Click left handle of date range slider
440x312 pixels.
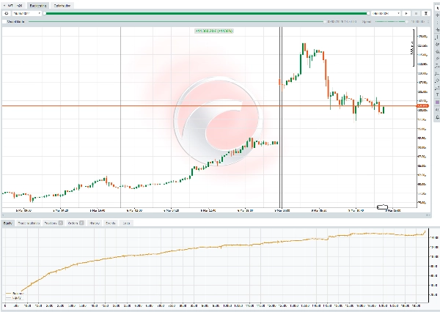(45, 13)
